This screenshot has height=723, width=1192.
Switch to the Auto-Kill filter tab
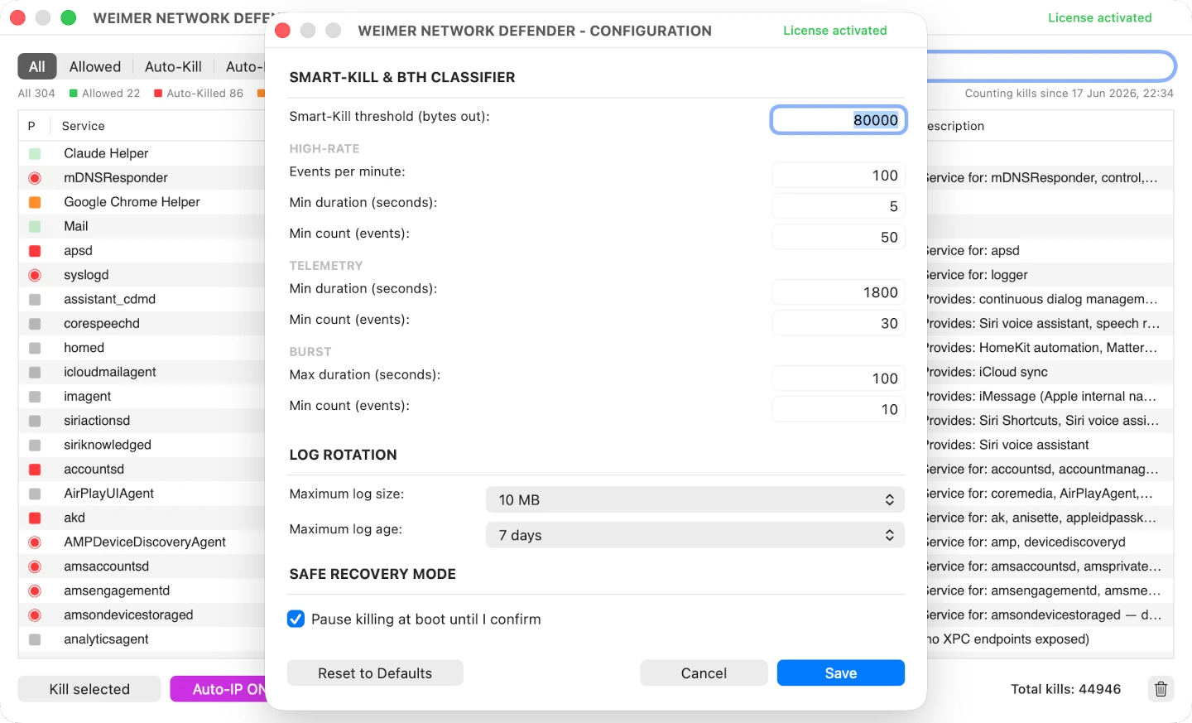[x=173, y=66]
